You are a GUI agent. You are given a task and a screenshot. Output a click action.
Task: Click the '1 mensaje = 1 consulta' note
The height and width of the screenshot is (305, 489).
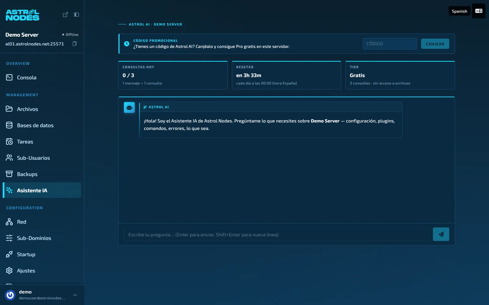142,83
